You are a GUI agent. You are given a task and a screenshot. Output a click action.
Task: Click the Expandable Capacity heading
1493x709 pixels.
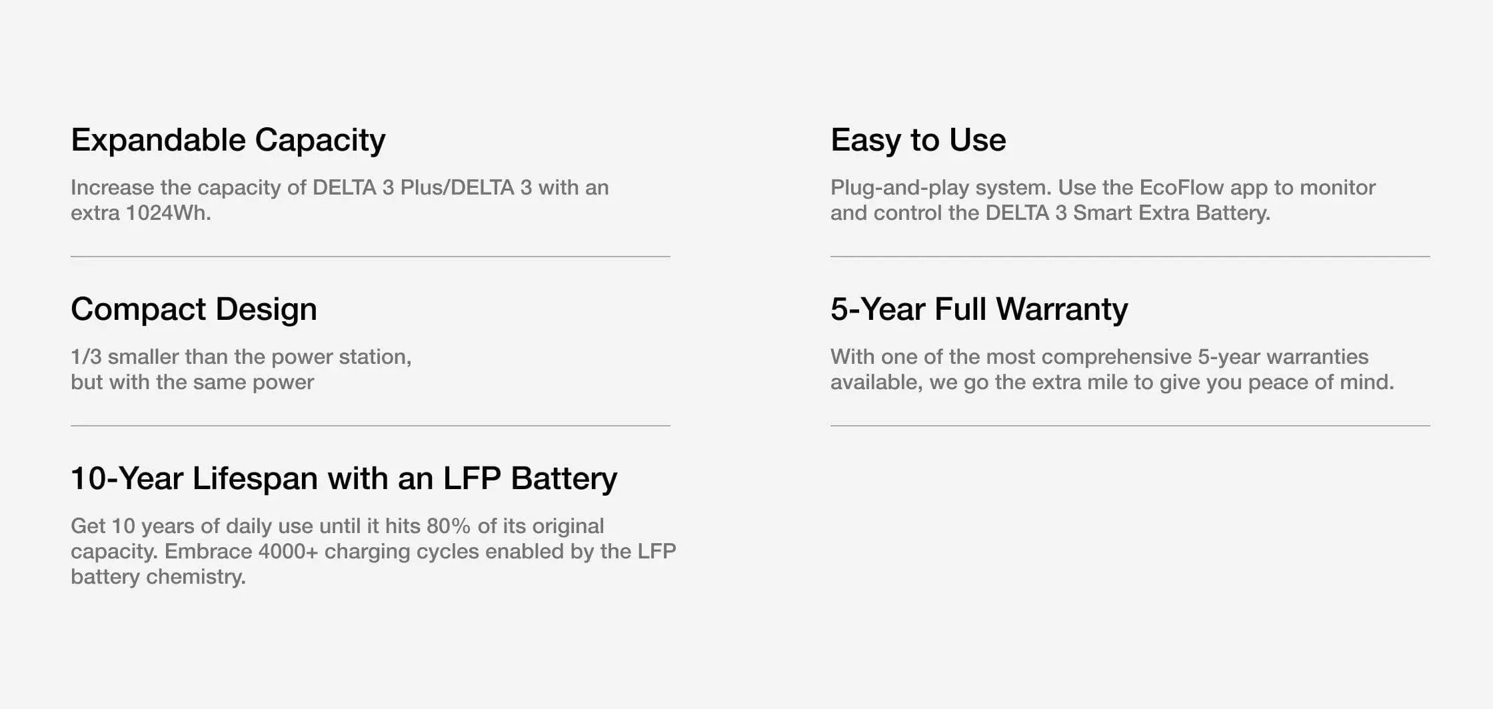tap(228, 140)
